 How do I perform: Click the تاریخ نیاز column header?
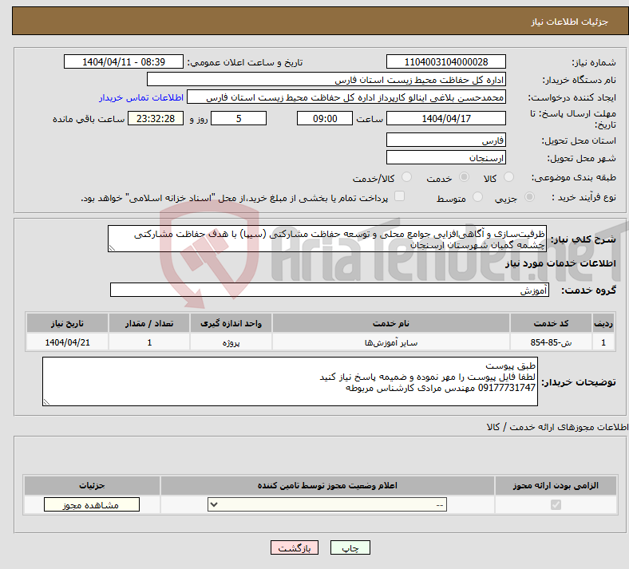pyautogui.click(x=67, y=323)
